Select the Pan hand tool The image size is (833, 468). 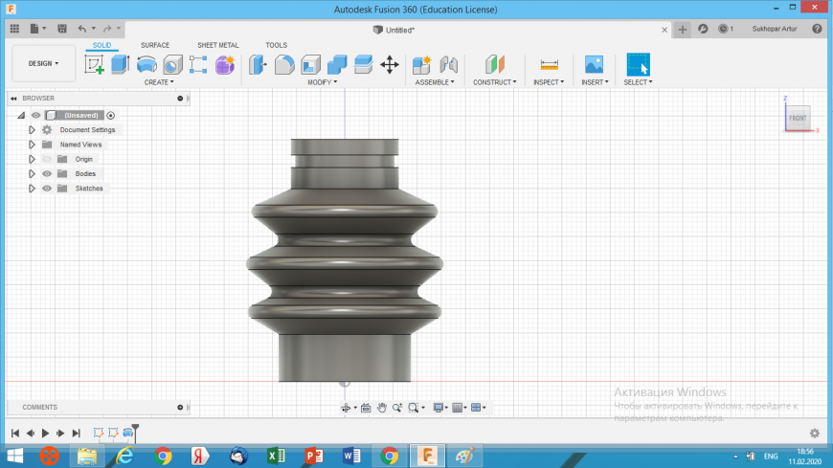point(381,408)
